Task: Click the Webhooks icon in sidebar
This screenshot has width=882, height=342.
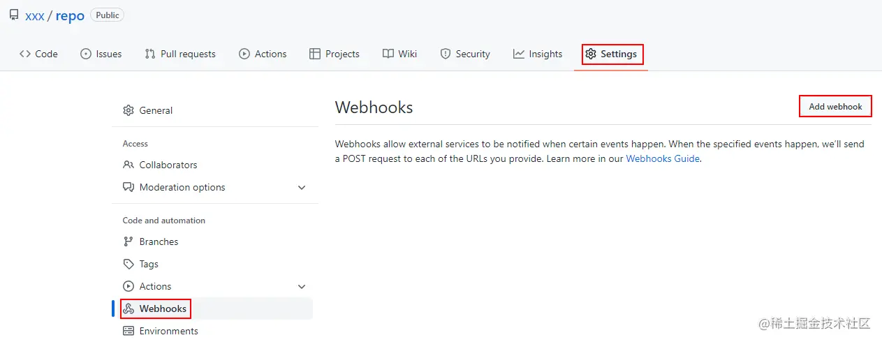Action: [x=128, y=308]
